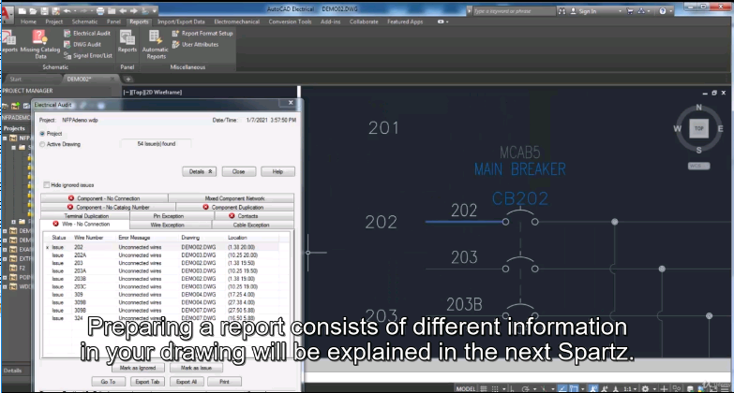Open the Contacts audit tab

(x=254, y=216)
